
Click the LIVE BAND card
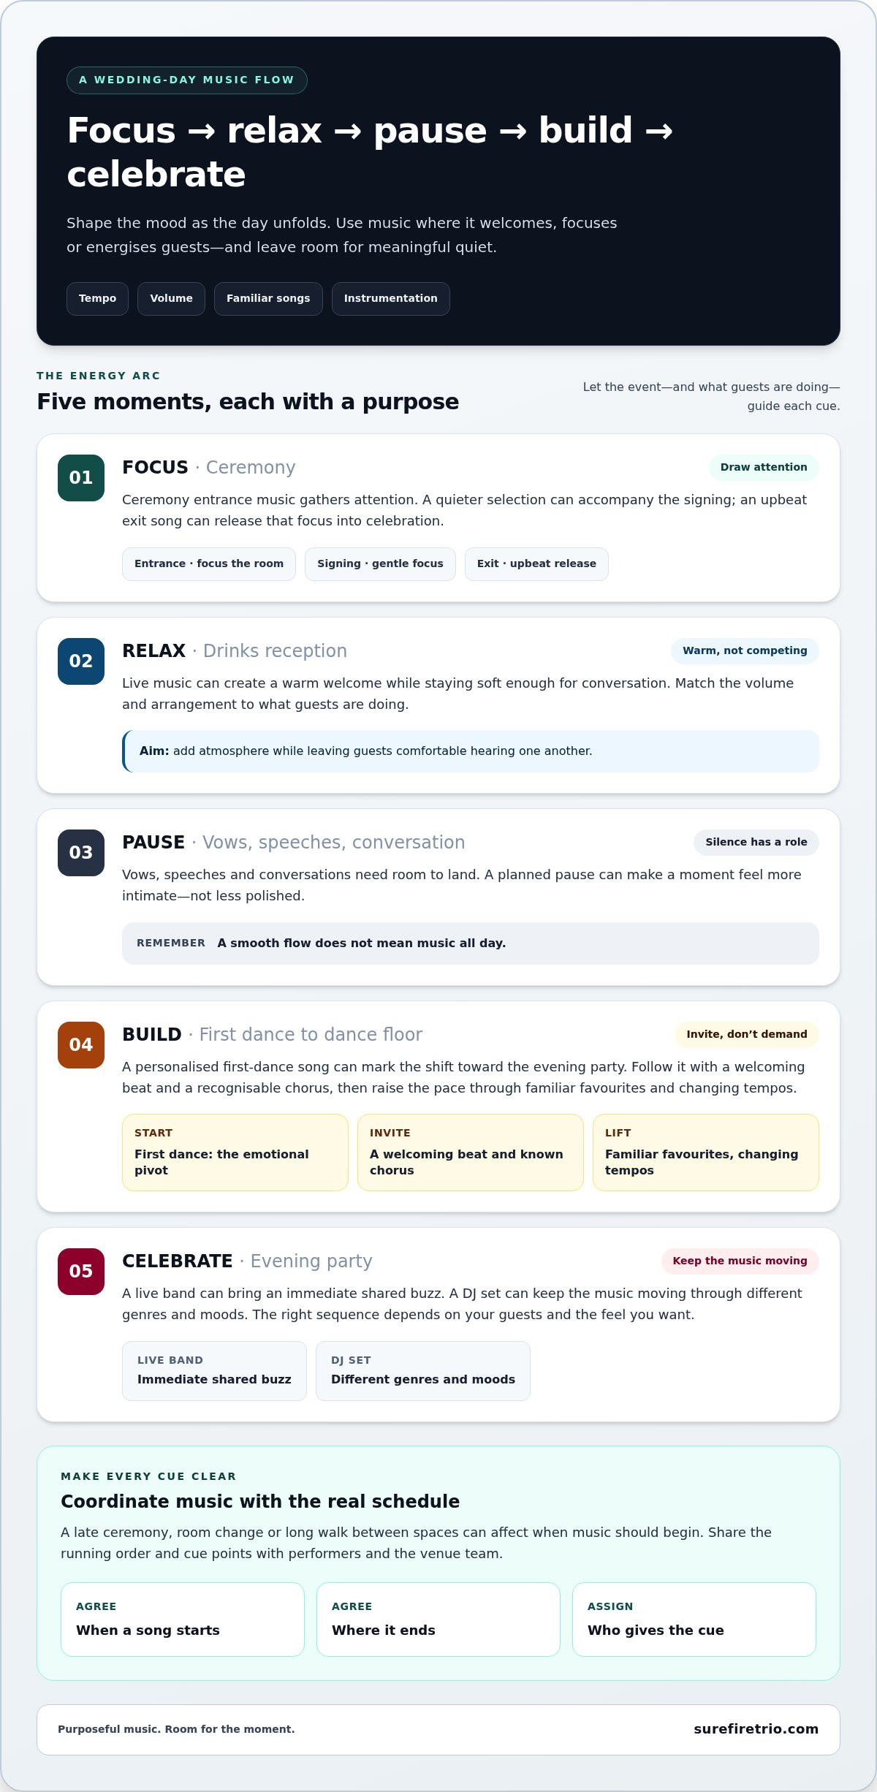pos(214,1371)
